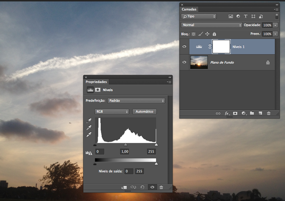This screenshot has height=201, width=285.
Task: Click the Plano de Fundo lock icon
Action: 268,62
